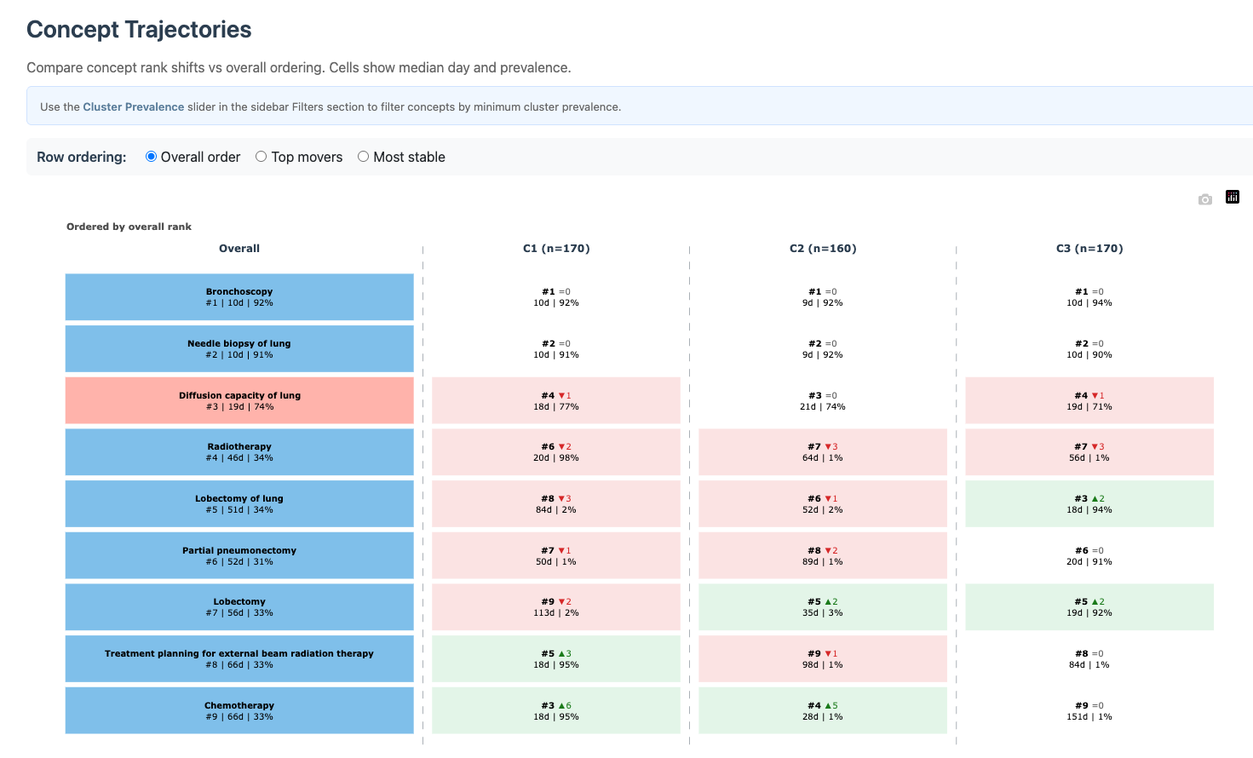
Task: Click the Cluster Prevalence link text
Action: point(133,107)
